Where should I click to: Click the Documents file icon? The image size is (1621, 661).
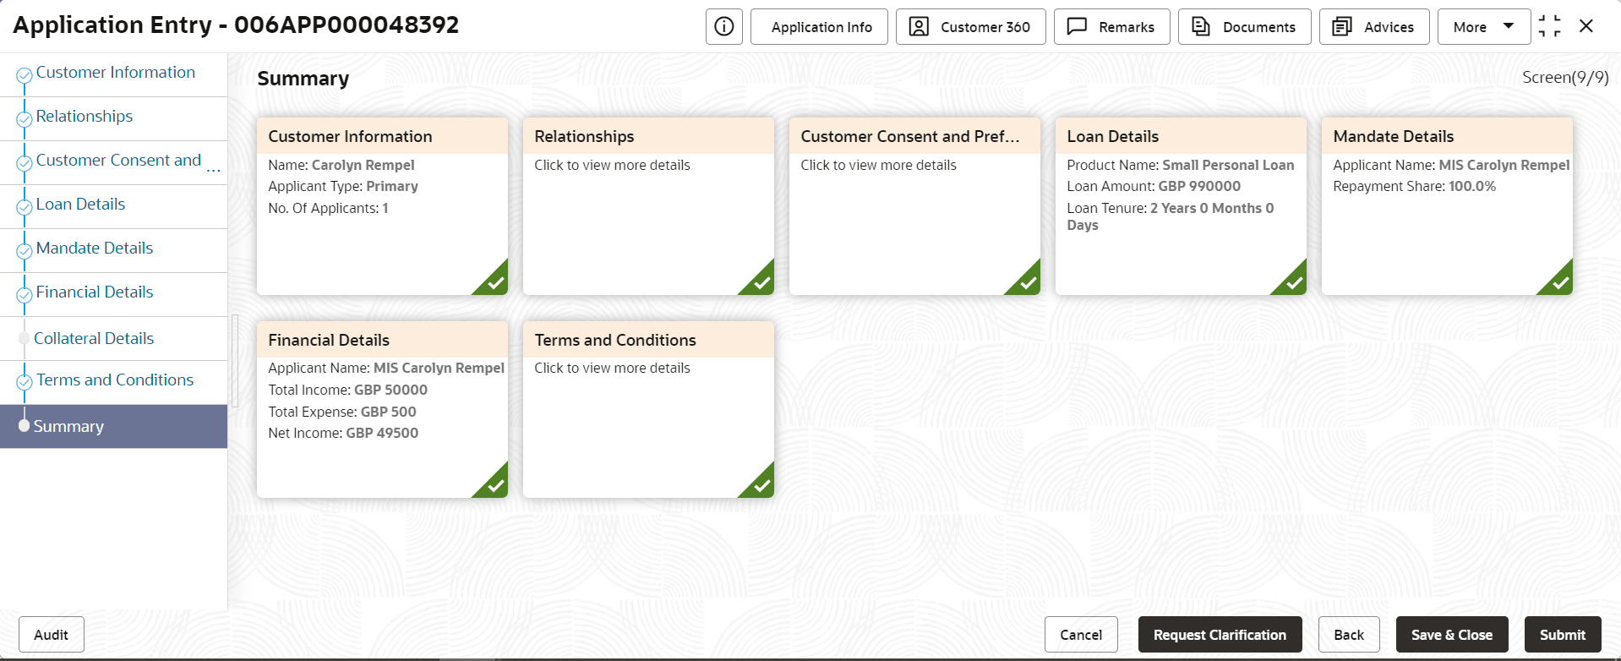(1201, 27)
